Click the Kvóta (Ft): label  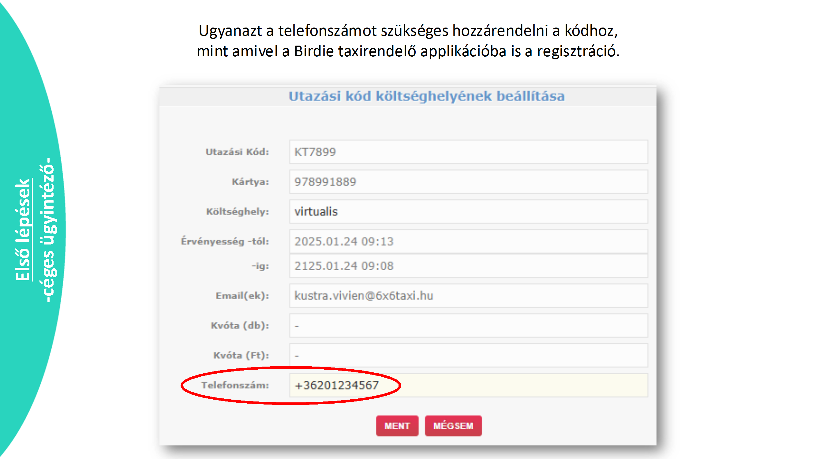pyautogui.click(x=241, y=355)
